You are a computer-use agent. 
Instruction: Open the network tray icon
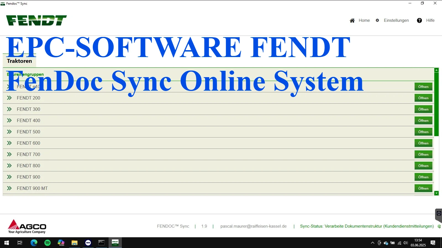tap(399, 243)
